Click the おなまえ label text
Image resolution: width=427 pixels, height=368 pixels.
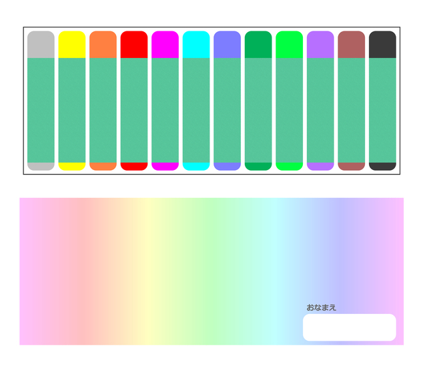(321, 307)
